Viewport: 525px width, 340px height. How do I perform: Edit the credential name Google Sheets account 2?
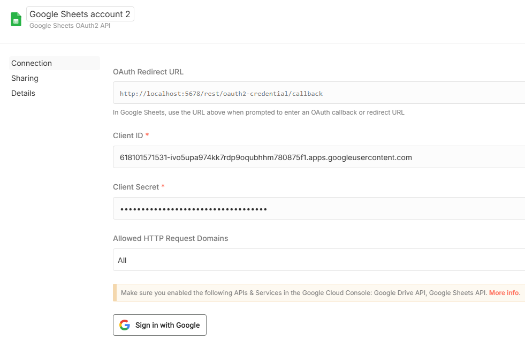tap(80, 14)
